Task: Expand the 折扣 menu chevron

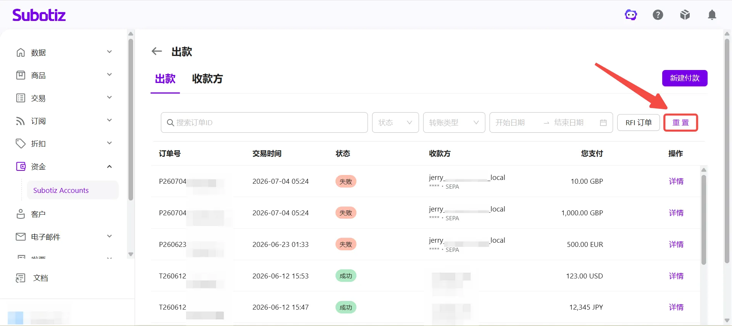Action: pyautogui.click(x=109, y=143)
